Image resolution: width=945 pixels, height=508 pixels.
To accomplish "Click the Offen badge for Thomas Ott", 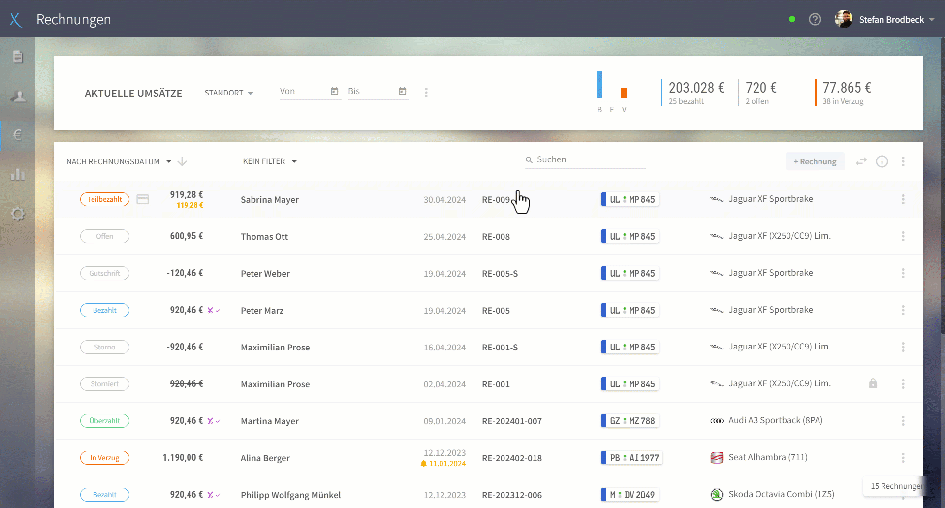I will coord(105,236).
